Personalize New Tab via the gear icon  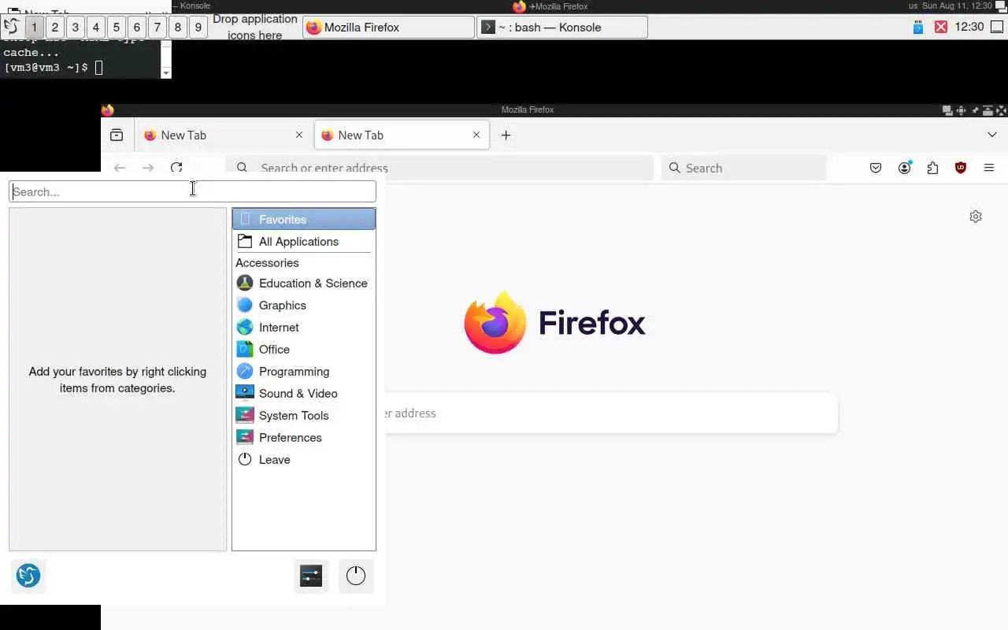(x=976, y=217)
